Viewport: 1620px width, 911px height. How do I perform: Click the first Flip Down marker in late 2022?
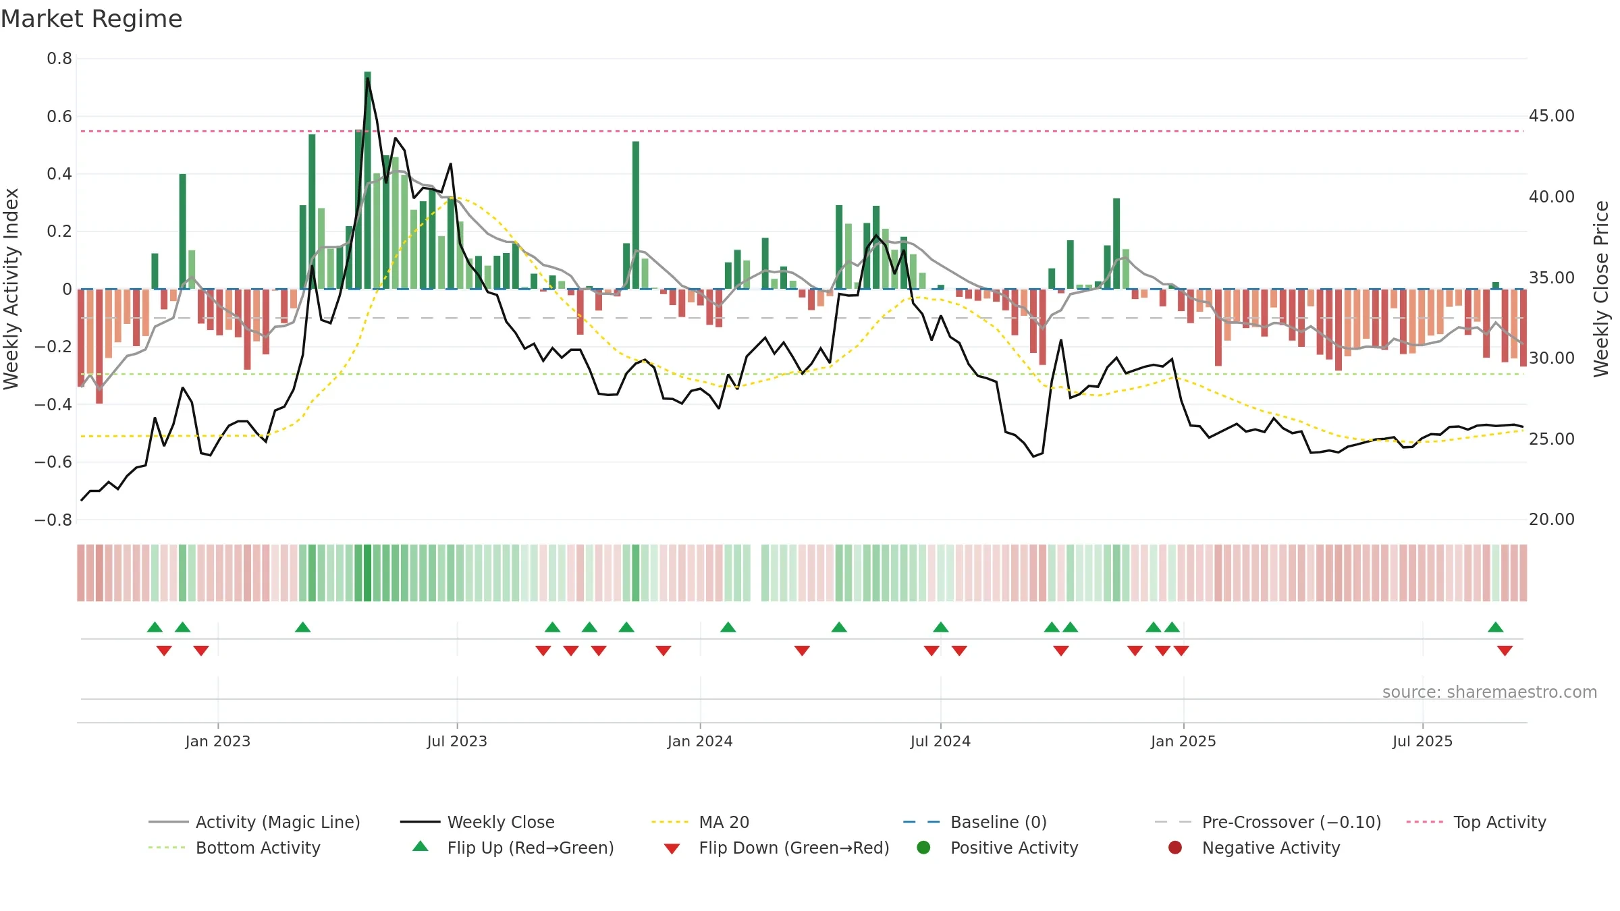coord(164,651)
